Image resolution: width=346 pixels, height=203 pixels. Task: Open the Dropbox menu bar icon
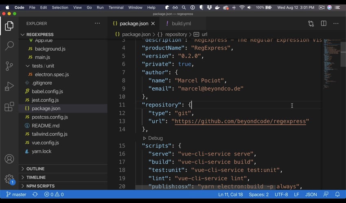[209, 7]
